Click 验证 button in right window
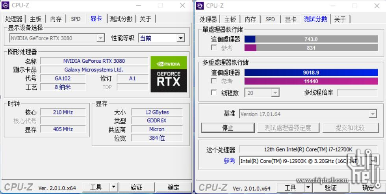 click(331, 188)
